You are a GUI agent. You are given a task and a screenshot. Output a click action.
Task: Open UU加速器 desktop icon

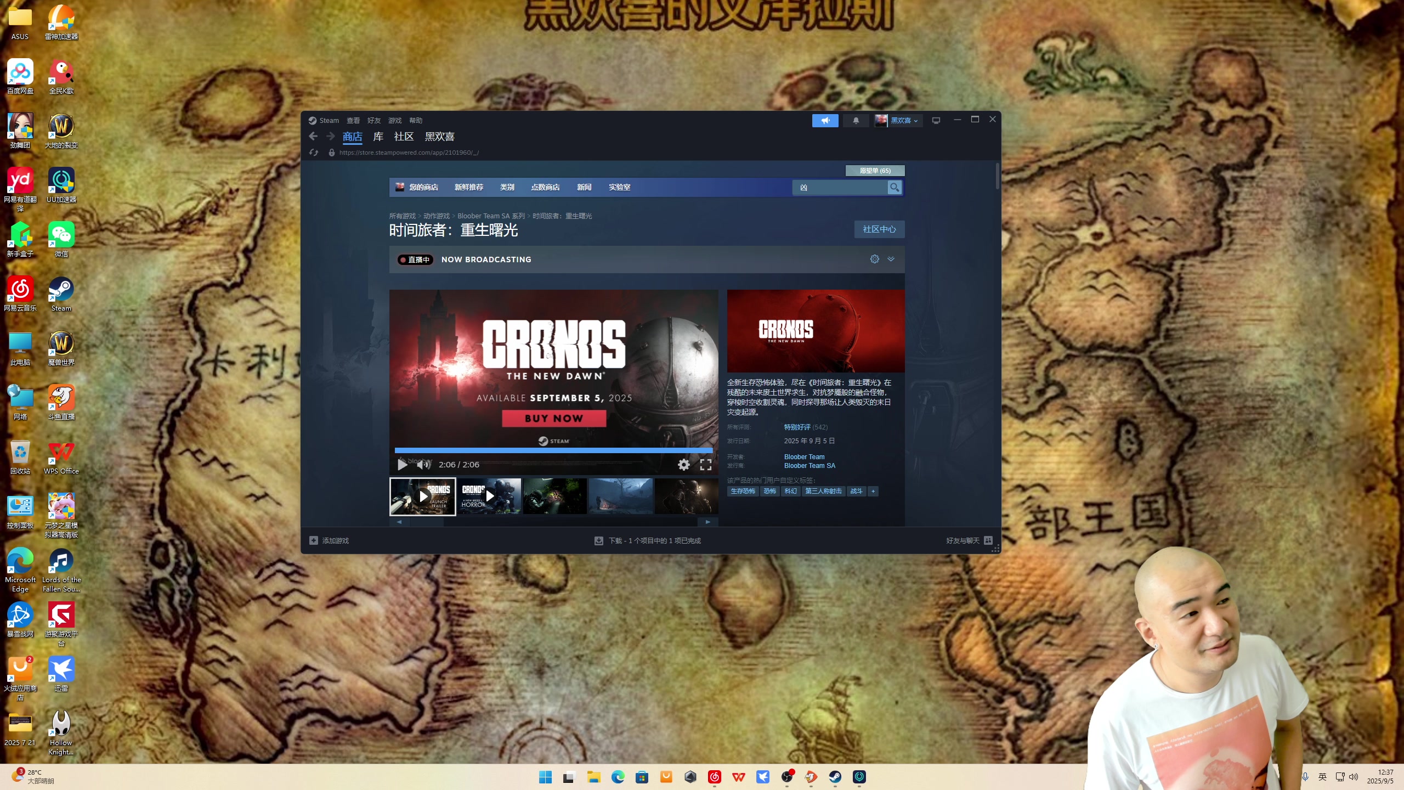(x=61, y=186)
